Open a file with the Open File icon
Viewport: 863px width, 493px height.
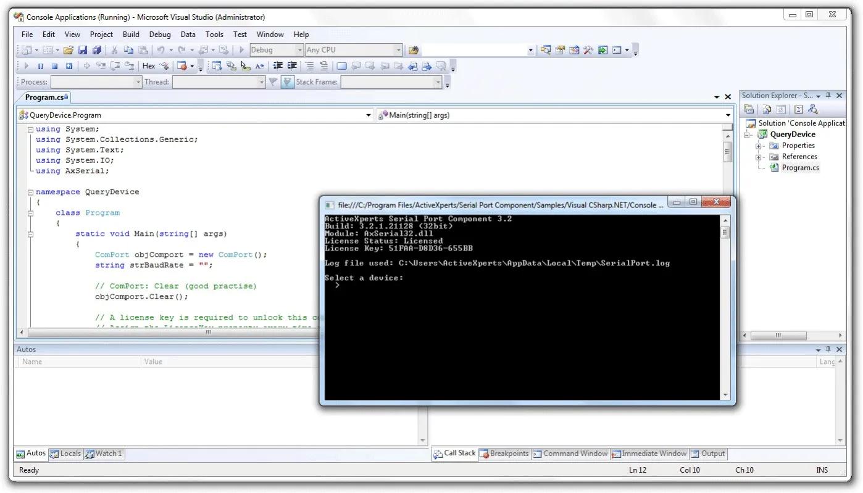68,50
